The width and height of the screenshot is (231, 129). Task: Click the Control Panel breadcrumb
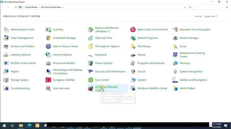[31, 7]
